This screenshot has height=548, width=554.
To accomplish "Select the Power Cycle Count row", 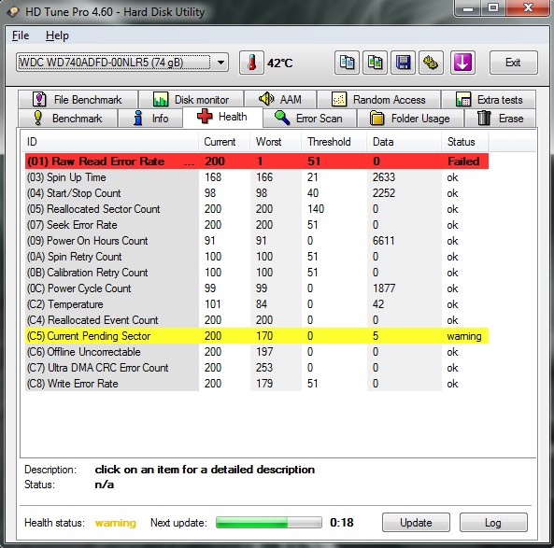I will pos(257,288).
